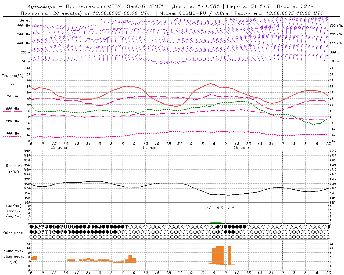Click the Рассчитано: 13.06.2025 10:38 UTC text
Image resolution: width=344 pixels, height=275 pixels.
pyautogui.click(x=279, y=13)
